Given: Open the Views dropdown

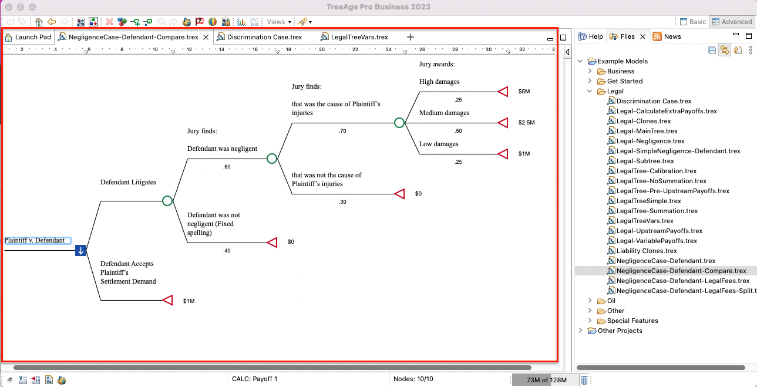Looking at the screenshot, I should click(278, 22).
